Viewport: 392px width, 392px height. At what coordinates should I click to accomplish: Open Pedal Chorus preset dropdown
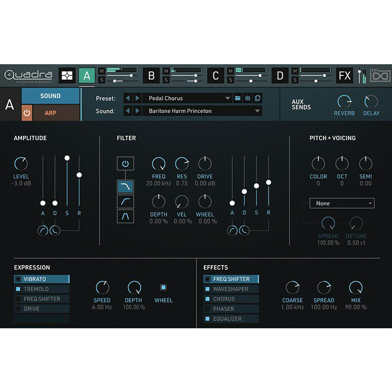pyautogui.click(x=187, y=98)
